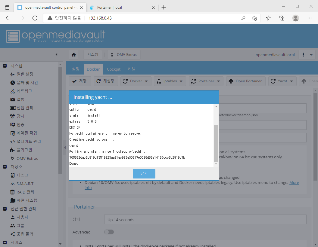Image resolution: width=318 pixels, height=247 pixels.
Task: Collapse the 저장소 tree section
Action: coord(5,167)
